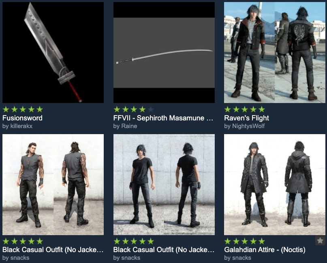Click the Galahdian Attire - (Noctis) title
The width and height of the screenshot is (327, 263).
pos(265,250)
